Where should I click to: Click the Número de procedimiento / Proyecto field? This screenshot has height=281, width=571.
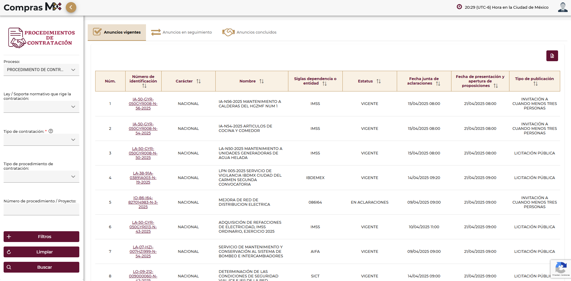point(41,209)
